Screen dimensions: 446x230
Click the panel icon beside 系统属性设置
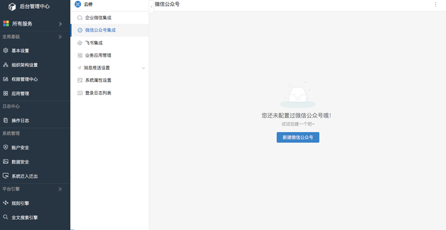(x=80, y=80)
